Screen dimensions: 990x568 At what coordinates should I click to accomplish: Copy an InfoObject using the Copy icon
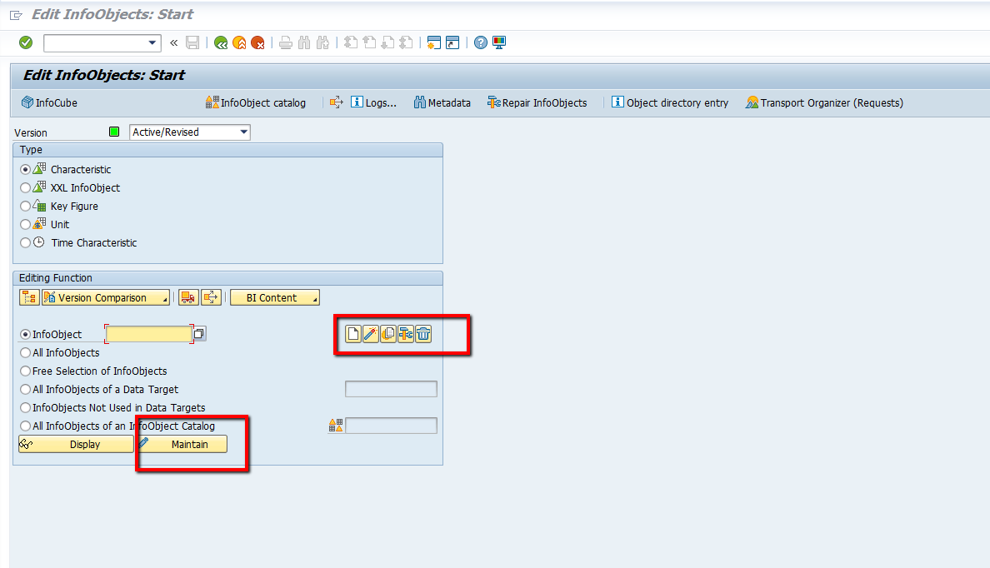(387, 334)
